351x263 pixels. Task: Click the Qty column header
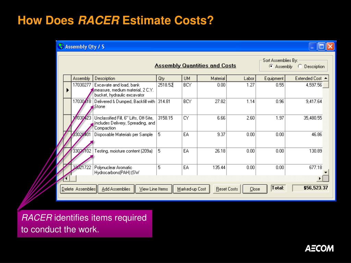tap(169, 78)
